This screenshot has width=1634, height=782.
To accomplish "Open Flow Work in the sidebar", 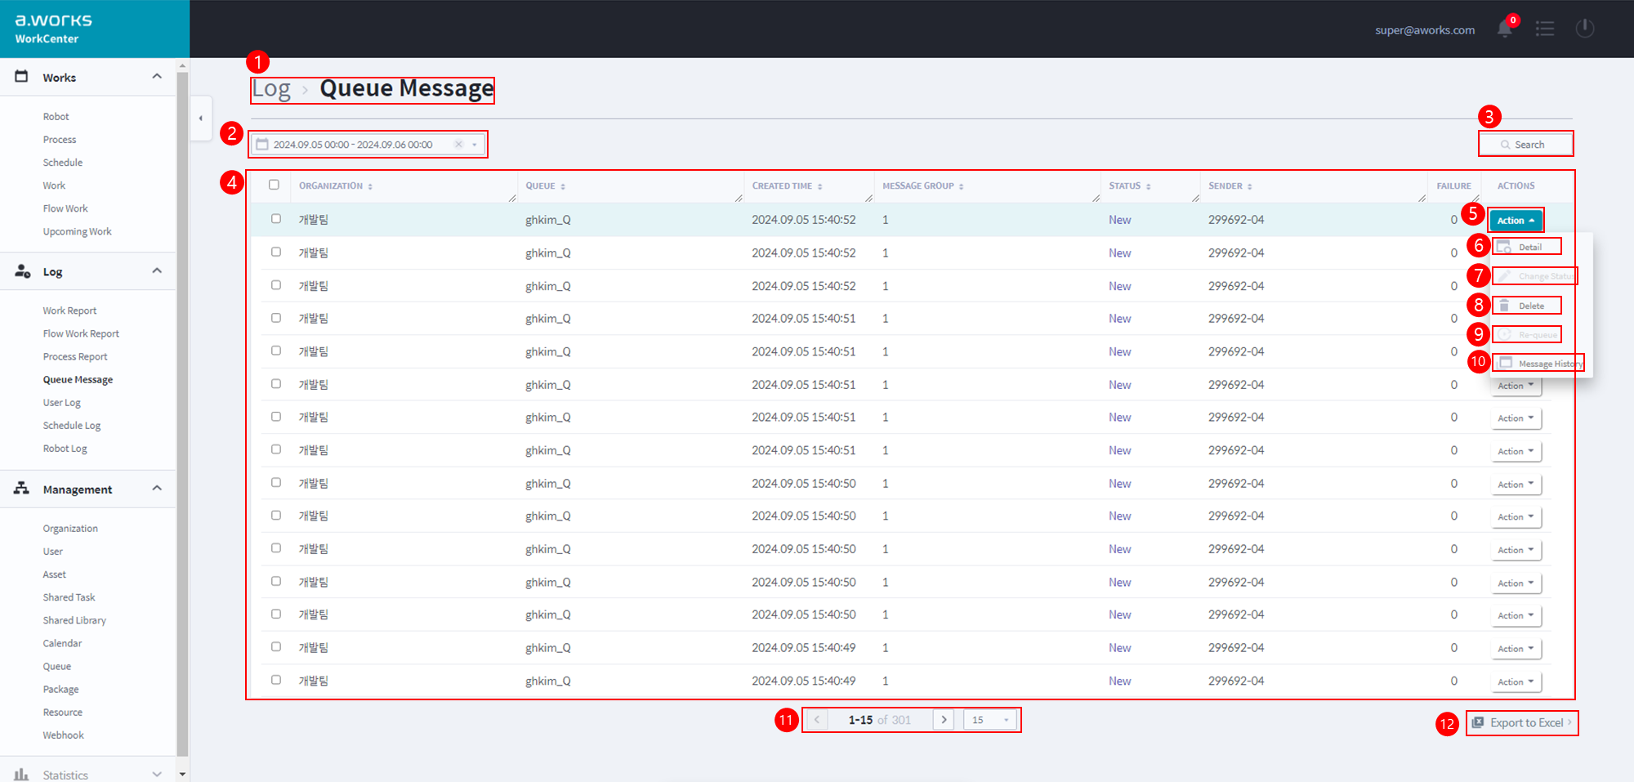I will 65,208.
